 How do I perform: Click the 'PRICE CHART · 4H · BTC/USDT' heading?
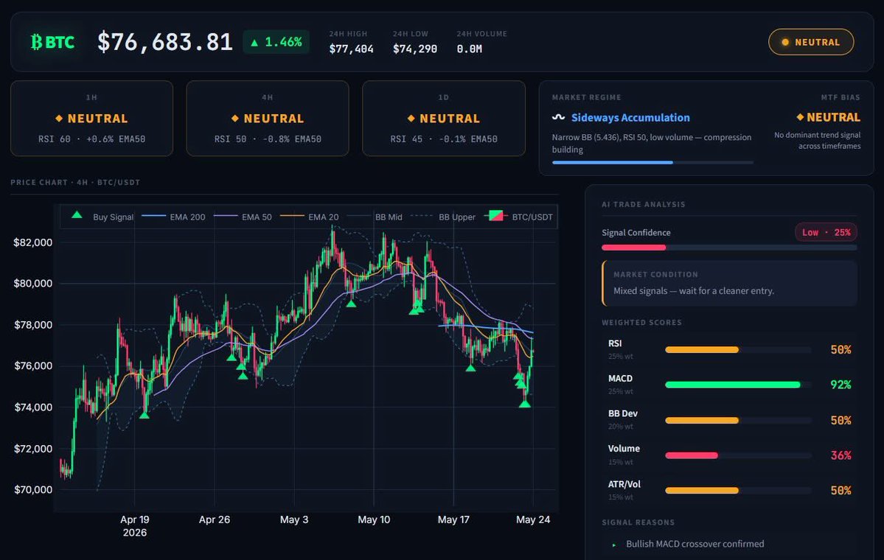click(x=75, y=183)
